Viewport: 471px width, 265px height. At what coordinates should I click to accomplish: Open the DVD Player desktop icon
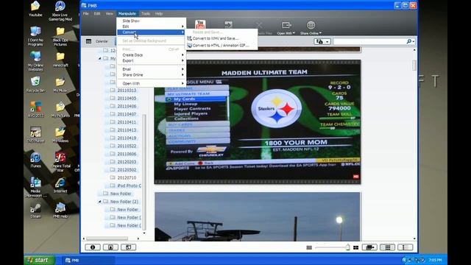pyautogui.click(x=35, y=134)
